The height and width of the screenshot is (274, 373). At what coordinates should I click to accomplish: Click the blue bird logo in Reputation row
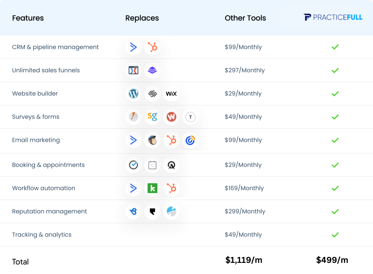133,211
